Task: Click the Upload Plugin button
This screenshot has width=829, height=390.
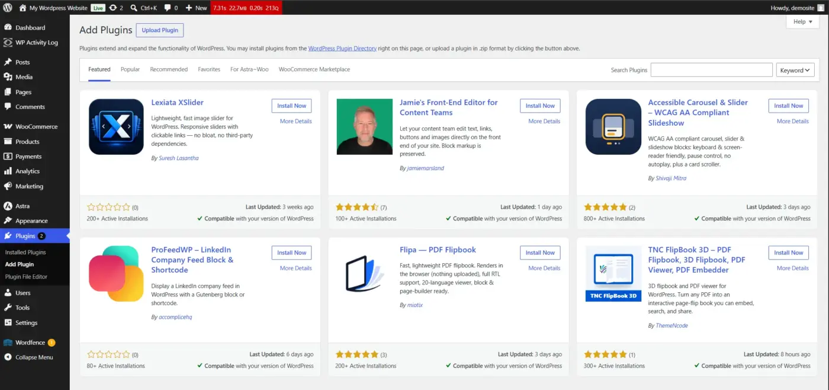Action: click(x=160, y=30)
